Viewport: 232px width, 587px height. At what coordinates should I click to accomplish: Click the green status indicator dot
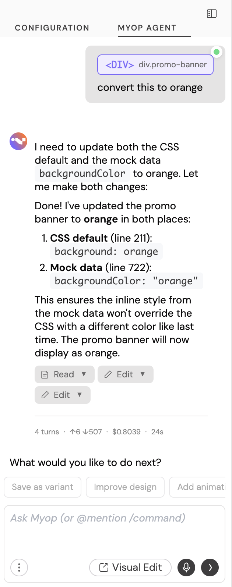point(217,52)
